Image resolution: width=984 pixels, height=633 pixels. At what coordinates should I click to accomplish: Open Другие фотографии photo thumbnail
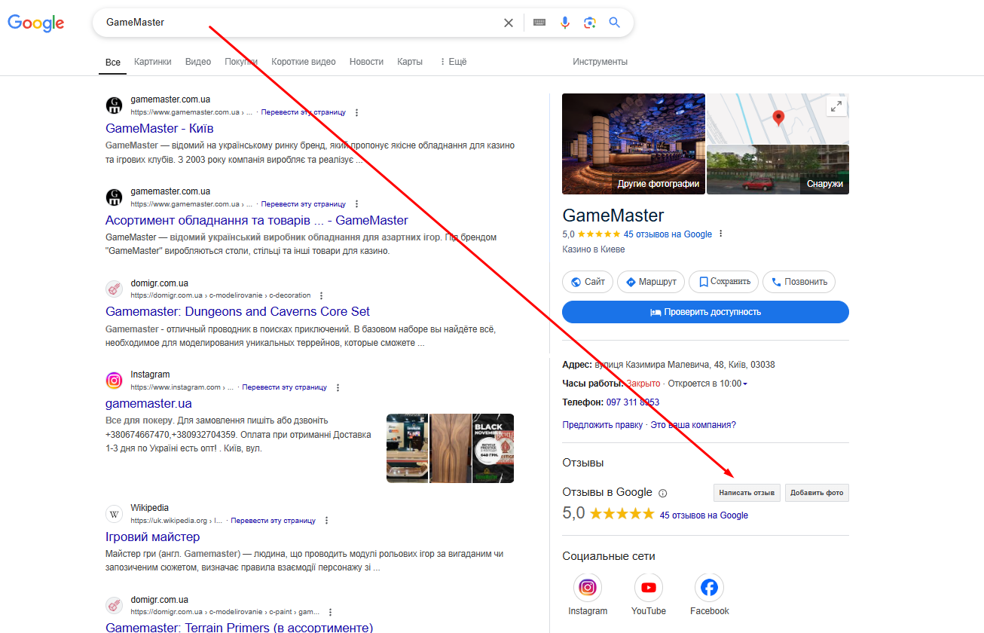pos(634,144)
